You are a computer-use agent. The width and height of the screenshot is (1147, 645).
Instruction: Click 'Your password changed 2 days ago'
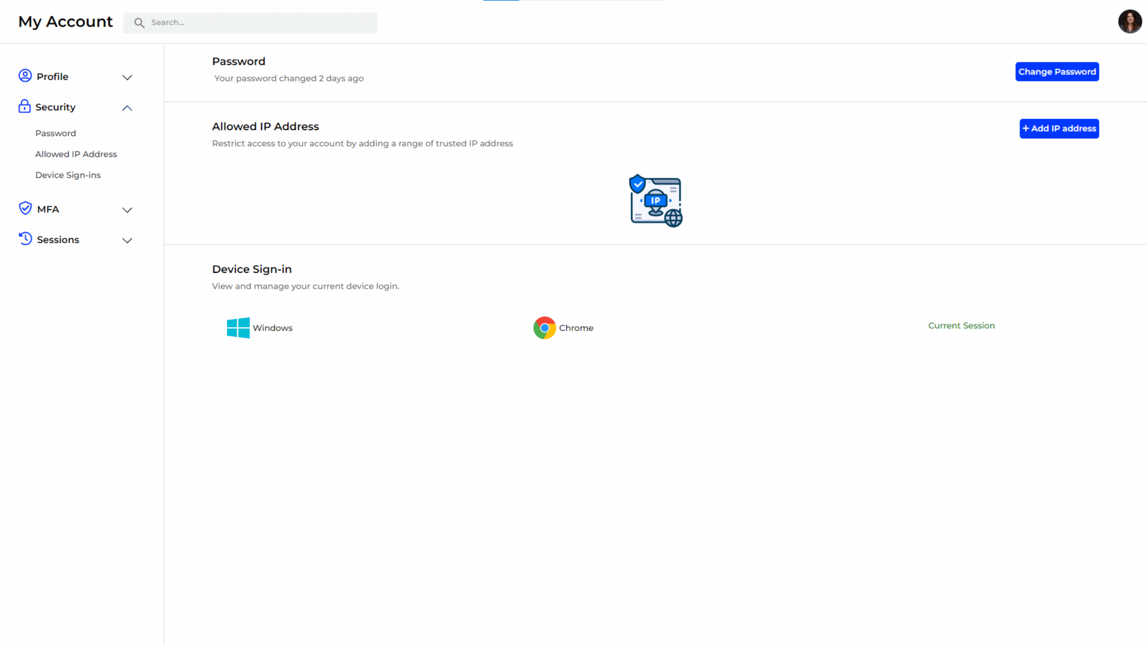pyautogui.click(x=289, y=78)
